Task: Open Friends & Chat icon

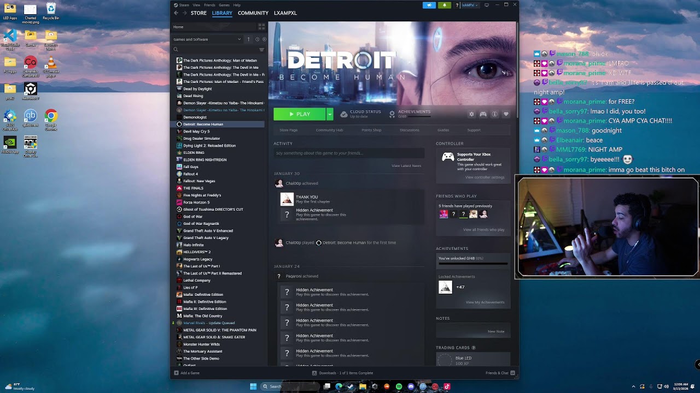Action: click(x=513, y=373)
